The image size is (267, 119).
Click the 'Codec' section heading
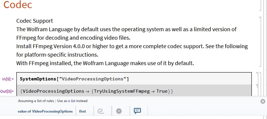[18, 5]
